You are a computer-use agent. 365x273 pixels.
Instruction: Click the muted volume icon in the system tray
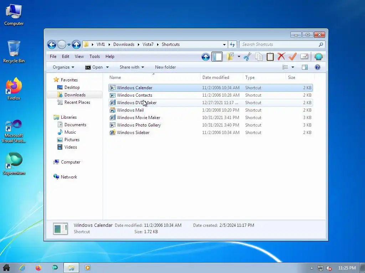(x=329, y=268)
